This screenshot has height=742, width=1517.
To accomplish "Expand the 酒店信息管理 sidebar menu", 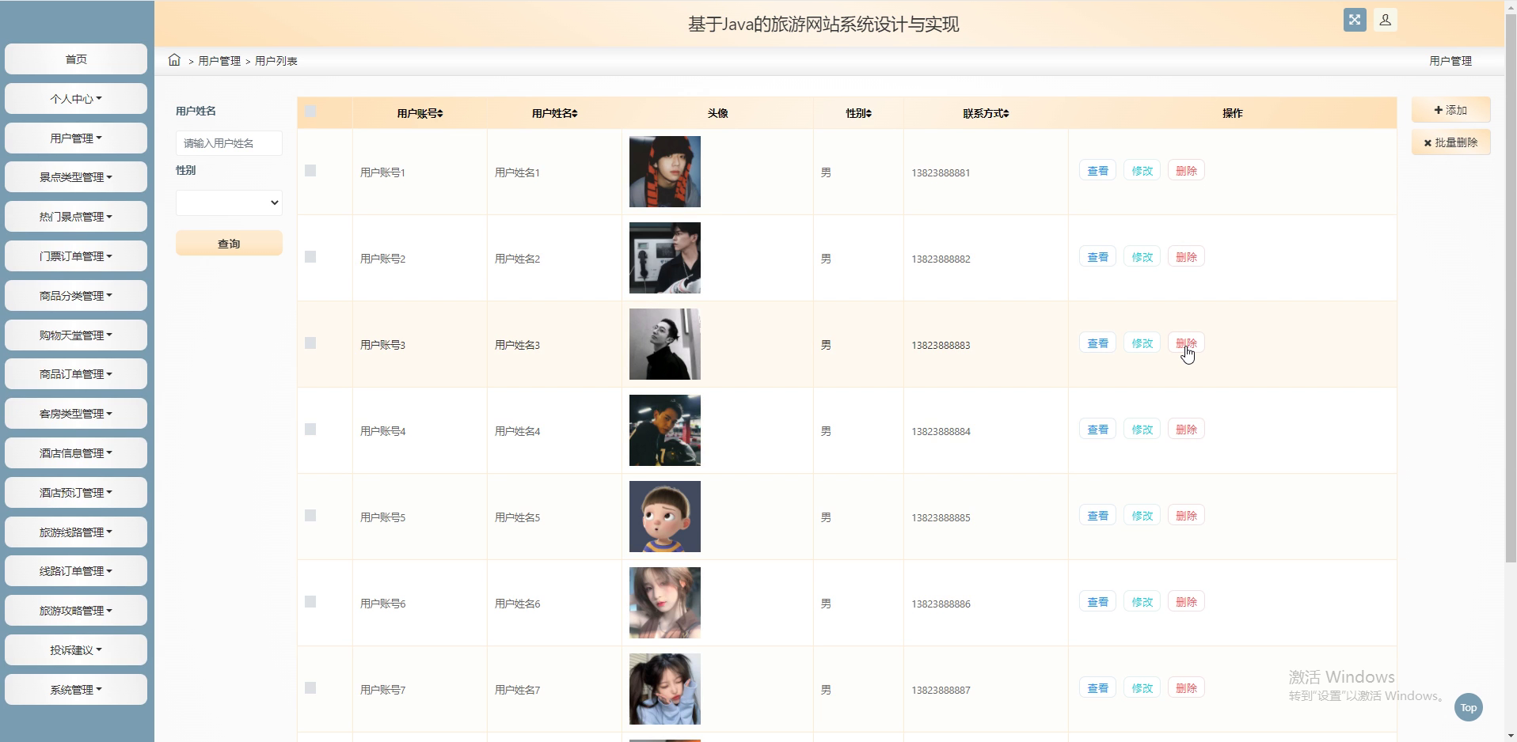I will tap(76, 453).
